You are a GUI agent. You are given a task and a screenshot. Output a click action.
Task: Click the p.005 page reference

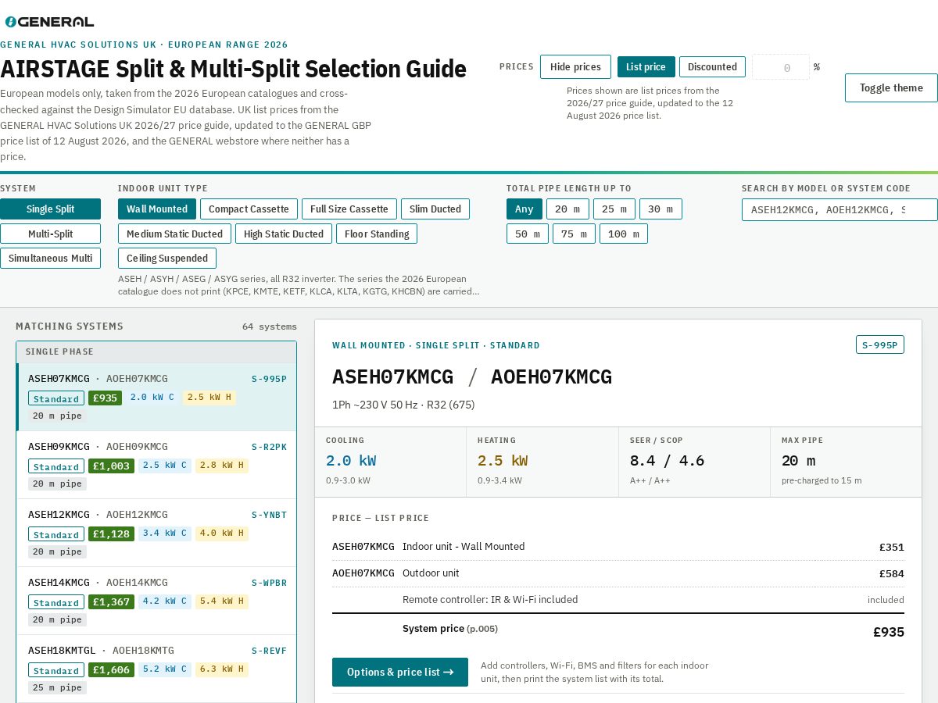(x=482, y=629)
